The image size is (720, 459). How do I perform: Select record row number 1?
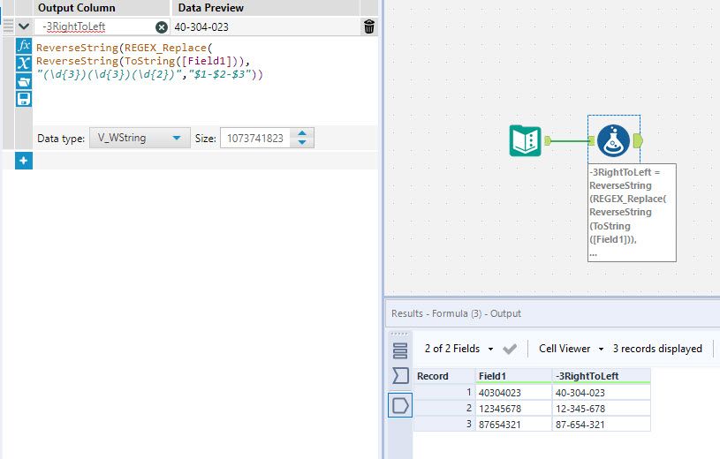click(x=444, y=393)
